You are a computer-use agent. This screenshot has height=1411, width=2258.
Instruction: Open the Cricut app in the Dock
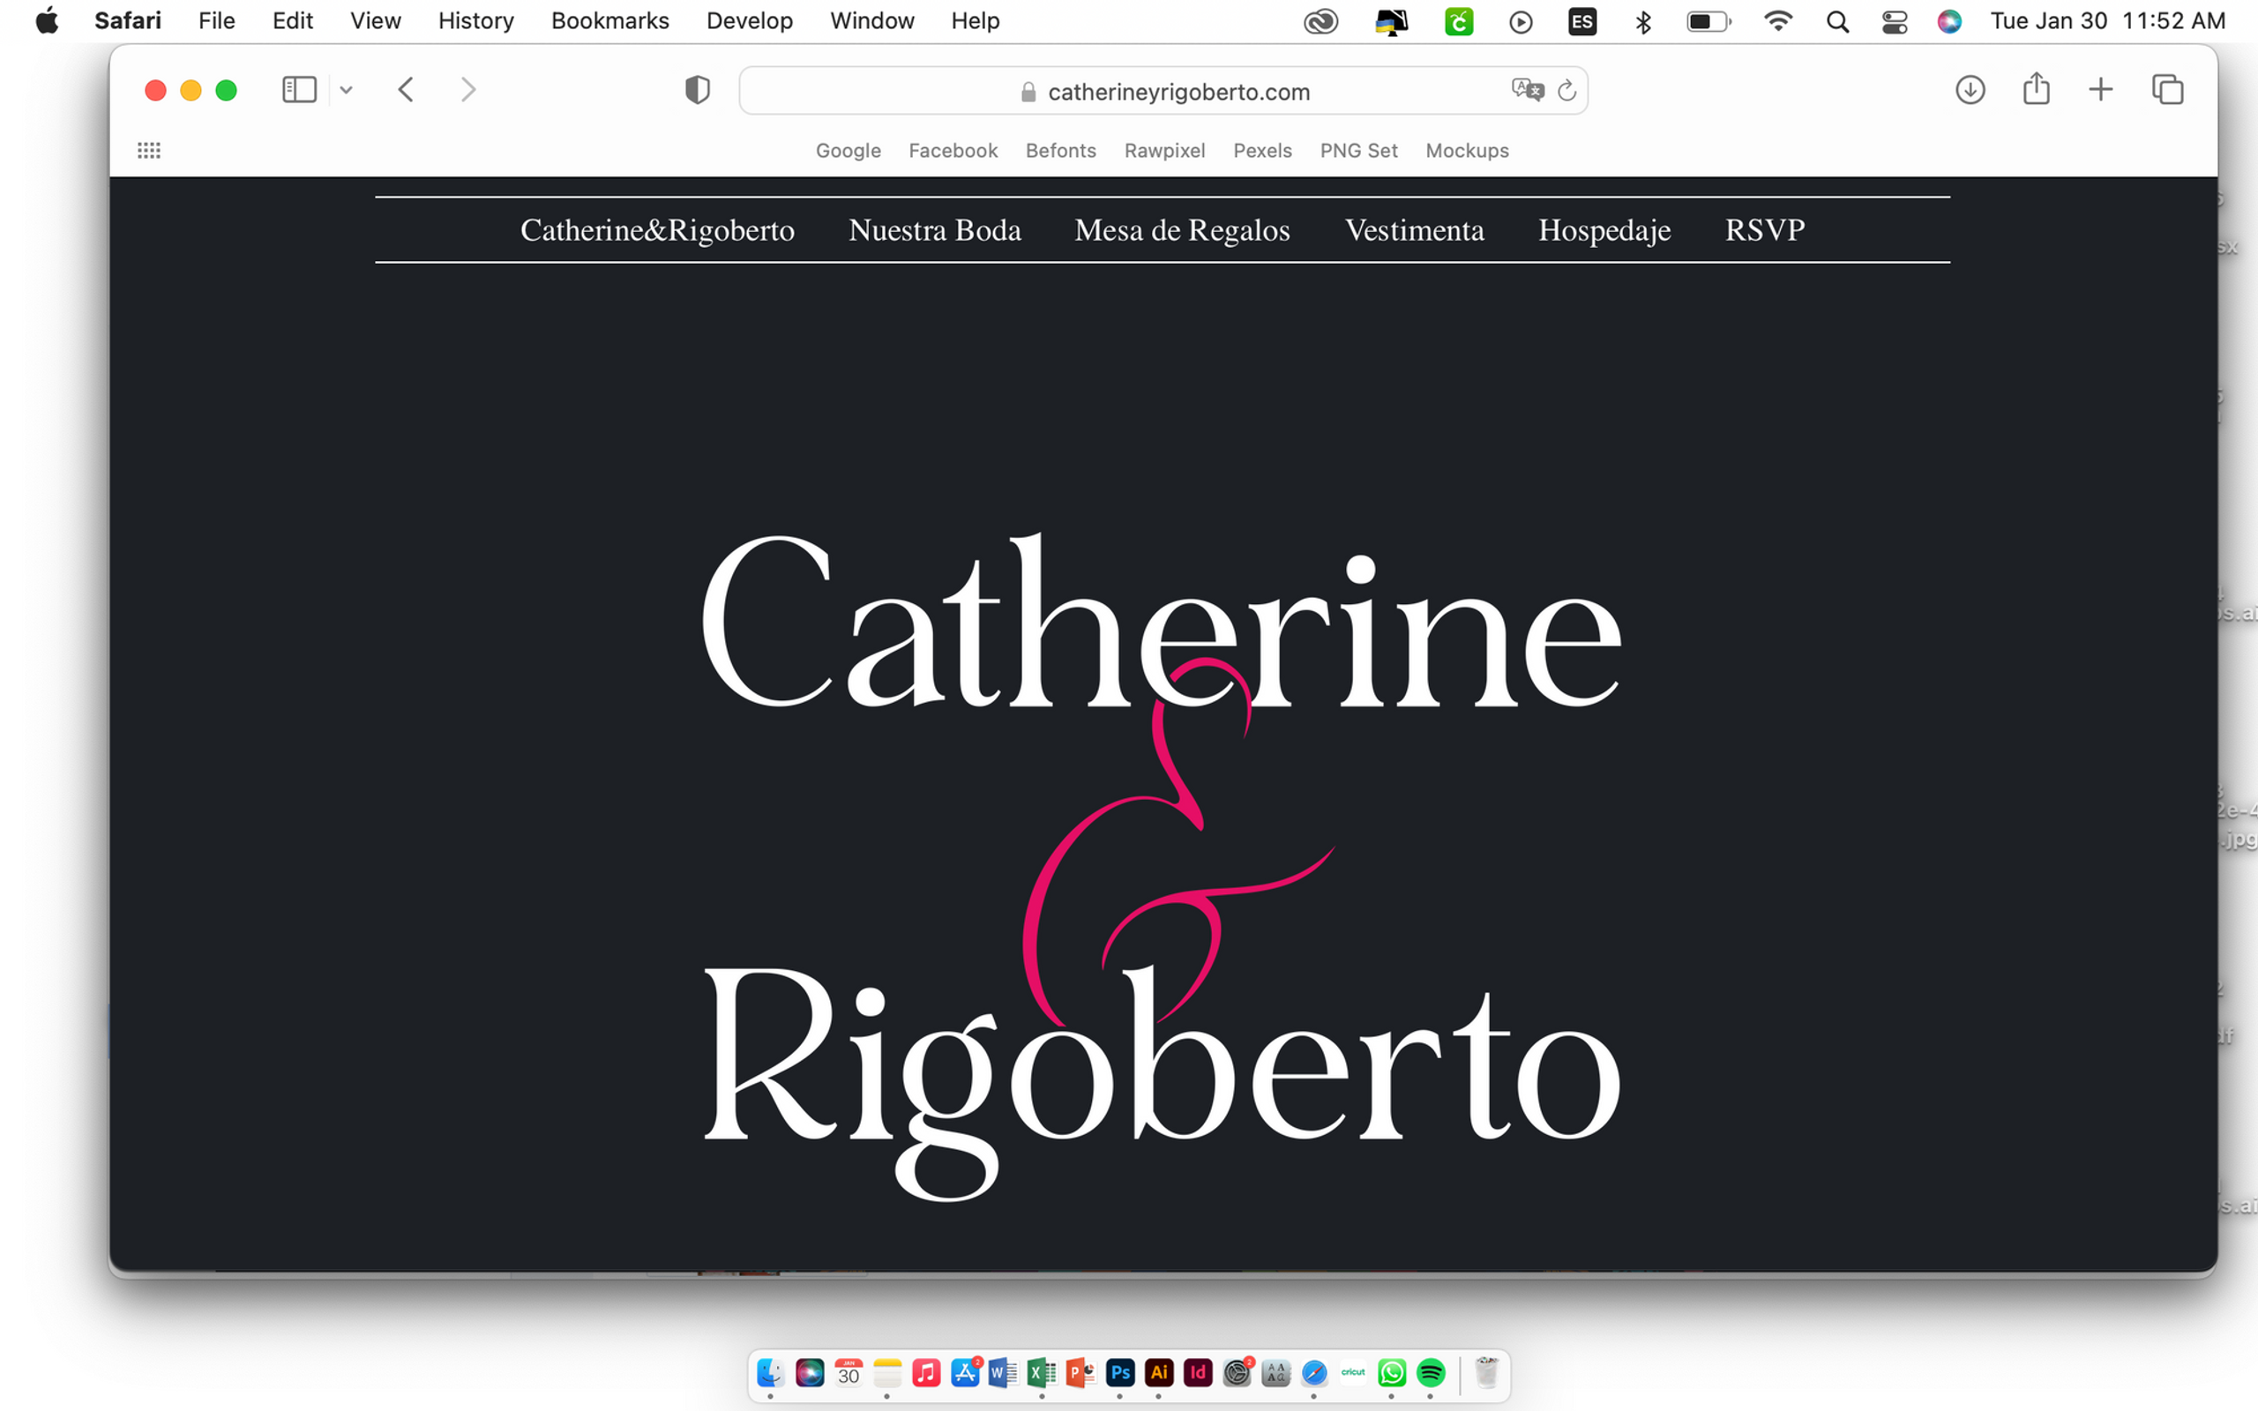click(x=1354, y=1374)
